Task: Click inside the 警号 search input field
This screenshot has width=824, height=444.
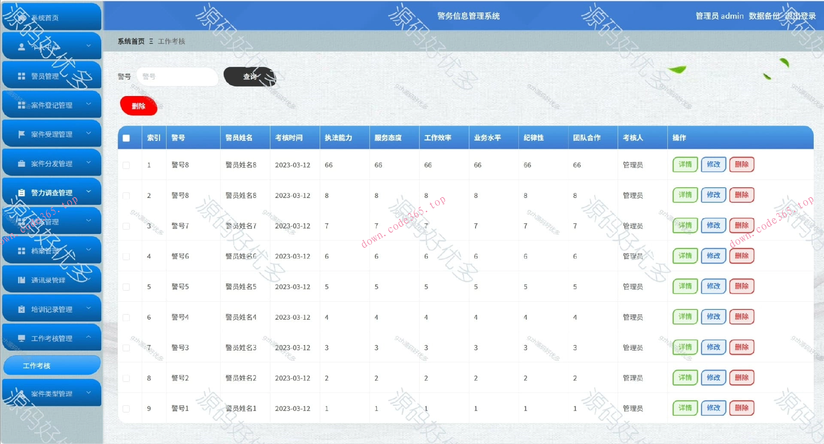Action: coord(177,77)
